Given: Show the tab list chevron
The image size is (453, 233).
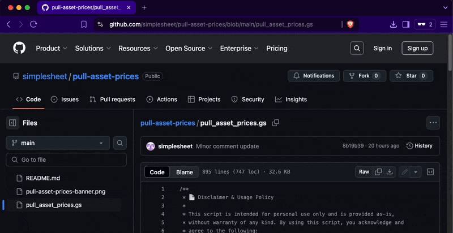Looking at the screenshot, I should [x=445, y=7].
